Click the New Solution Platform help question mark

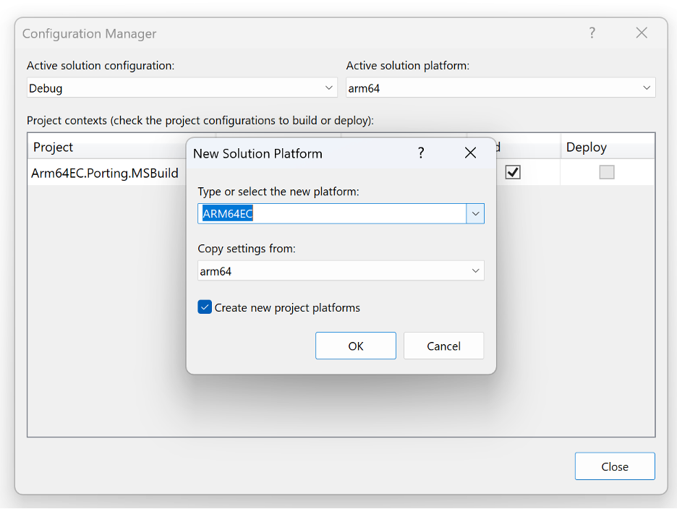pyautogui.click(x=421, y=153)
